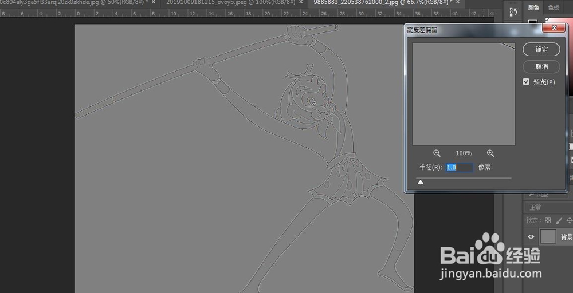Click the 100% zoom value in dialog
573x293 pixels.
click(464, 153)
